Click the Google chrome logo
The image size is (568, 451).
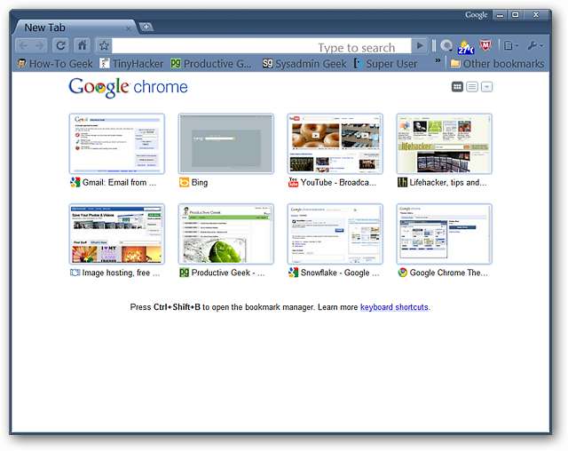tap(128, 87)
